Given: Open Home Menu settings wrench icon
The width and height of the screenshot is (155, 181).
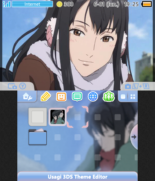Looking at the screenshot, I should (27, 97).
